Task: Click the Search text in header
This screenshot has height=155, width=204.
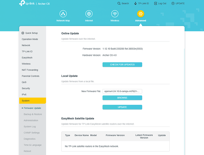Action: (125, 3)
